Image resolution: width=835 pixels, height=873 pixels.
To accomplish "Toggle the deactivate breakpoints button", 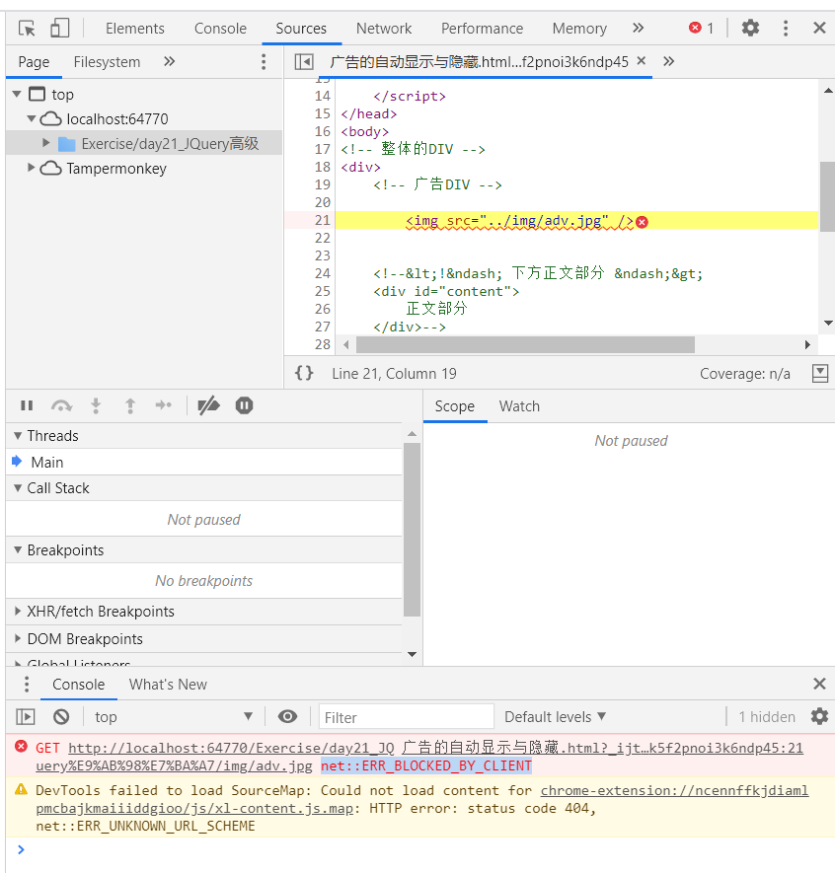I will pos(209,404).
